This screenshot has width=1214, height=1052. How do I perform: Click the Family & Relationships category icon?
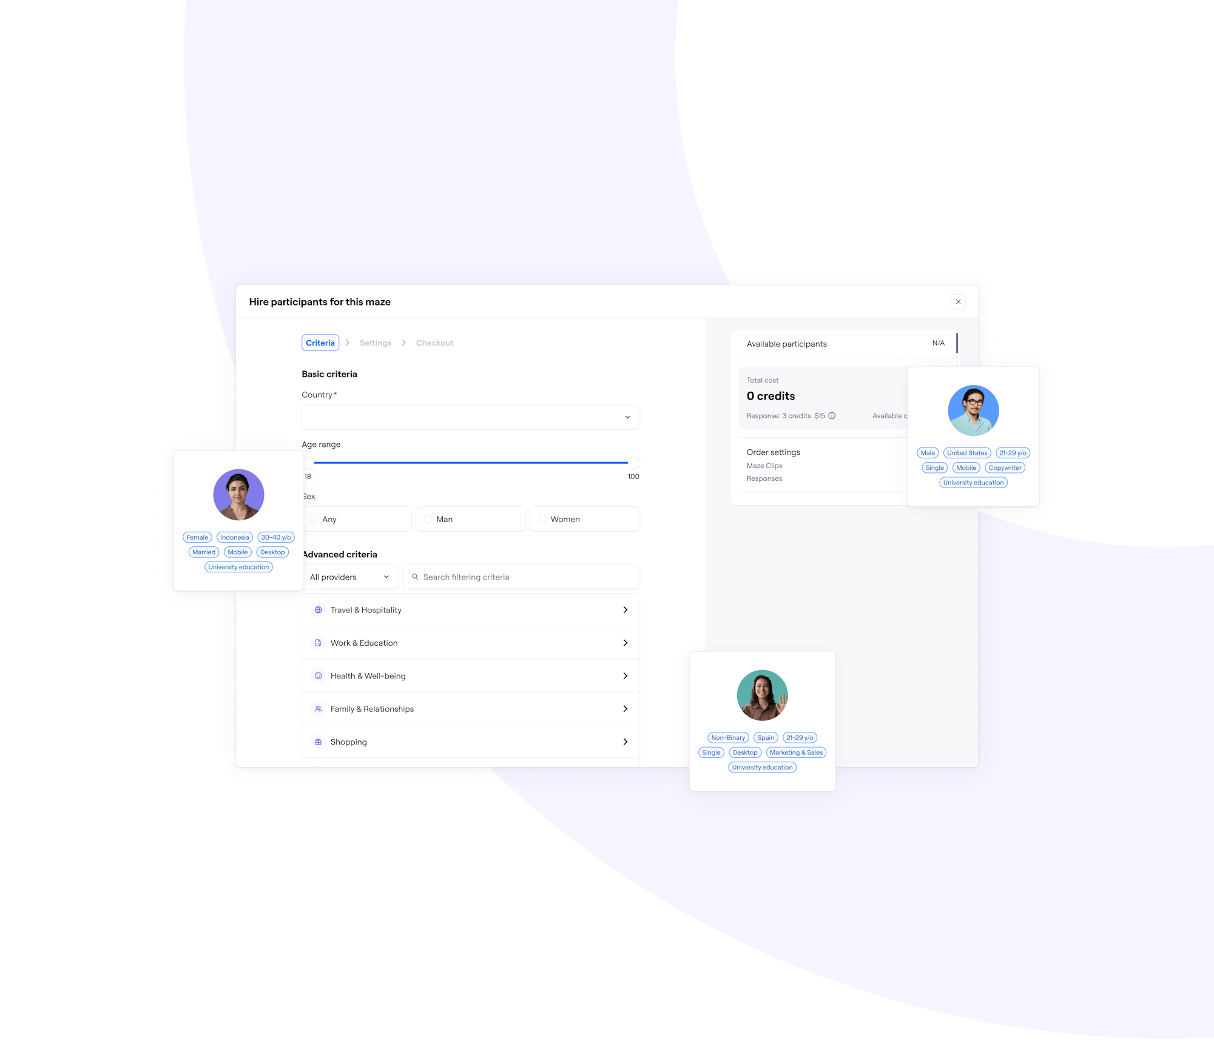pos(317,708)
